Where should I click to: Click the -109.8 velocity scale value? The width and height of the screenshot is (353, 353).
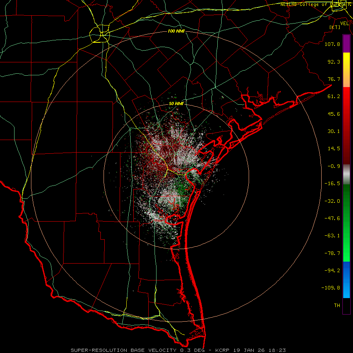pyautogui.click(x=331, y=288)
